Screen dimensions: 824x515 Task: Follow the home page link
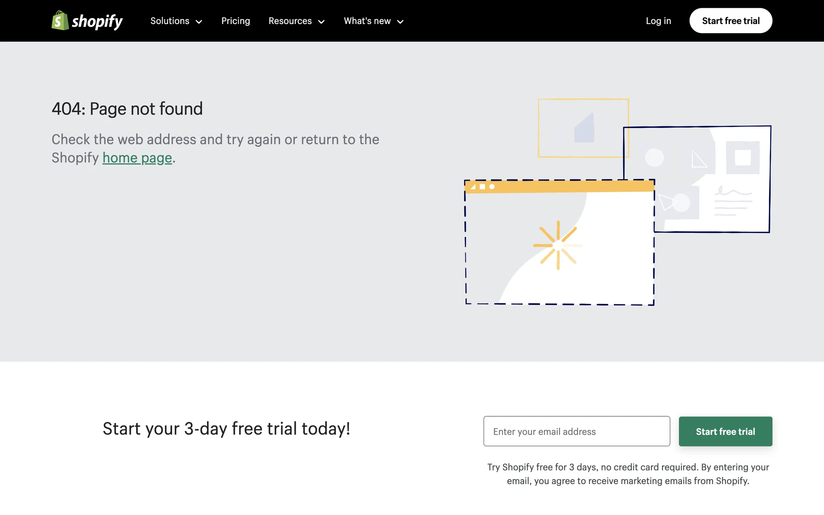pyautogui.click(x=137, y=158)
